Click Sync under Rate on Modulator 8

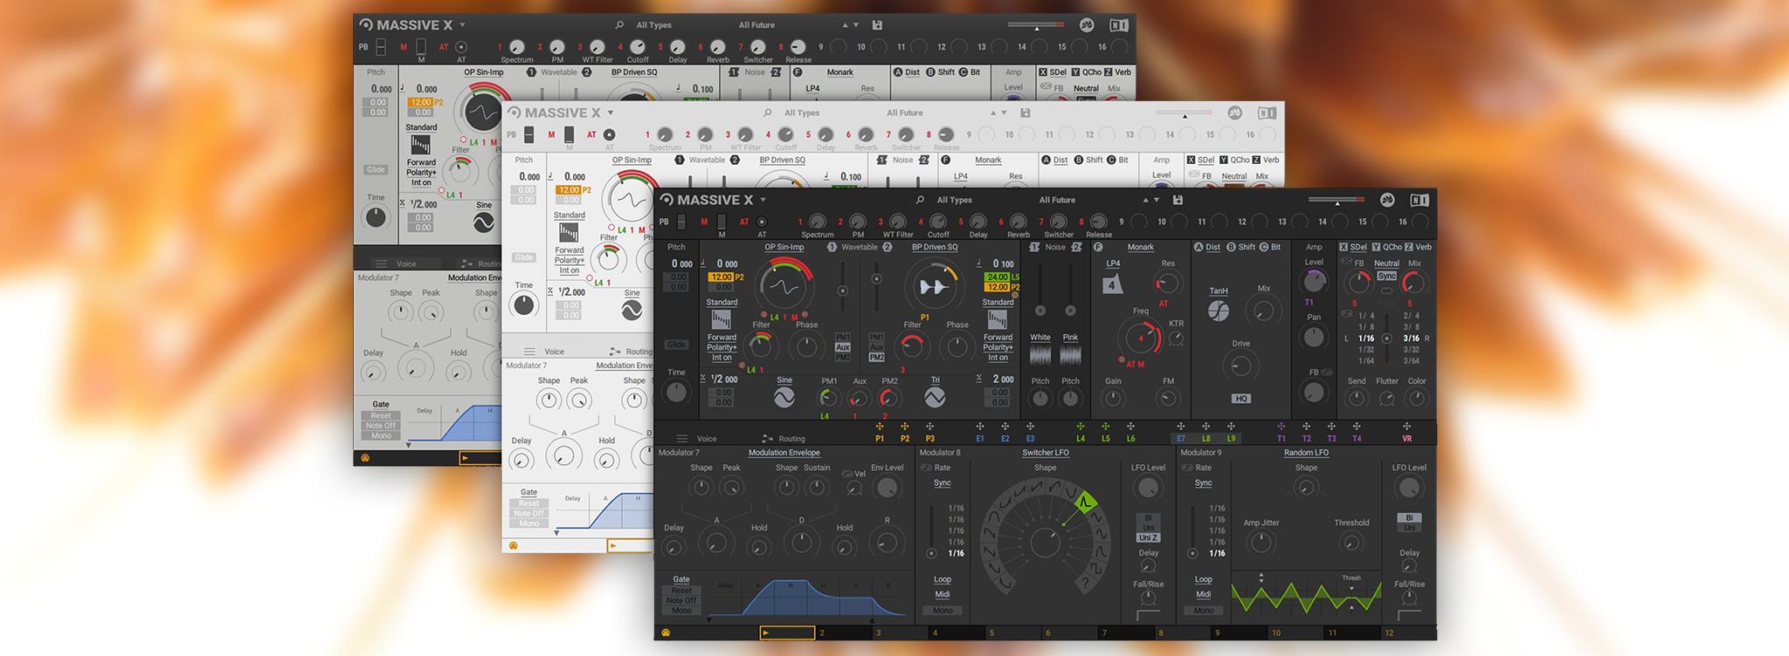tap(943, 482)
